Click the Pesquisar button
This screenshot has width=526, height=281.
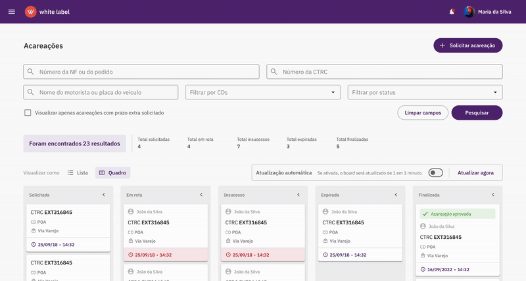tap(477, 113)
